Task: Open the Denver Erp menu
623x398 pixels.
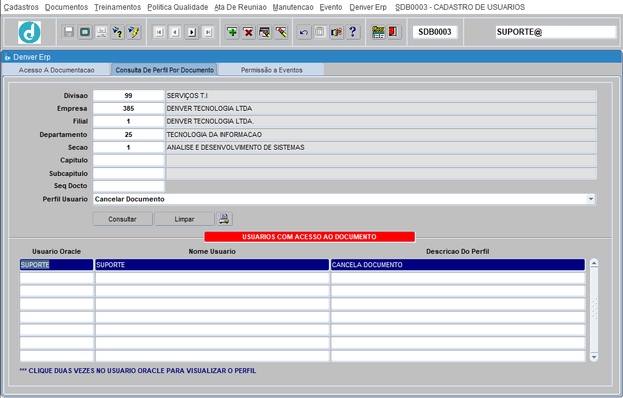Action: click(x=368, y=7)
